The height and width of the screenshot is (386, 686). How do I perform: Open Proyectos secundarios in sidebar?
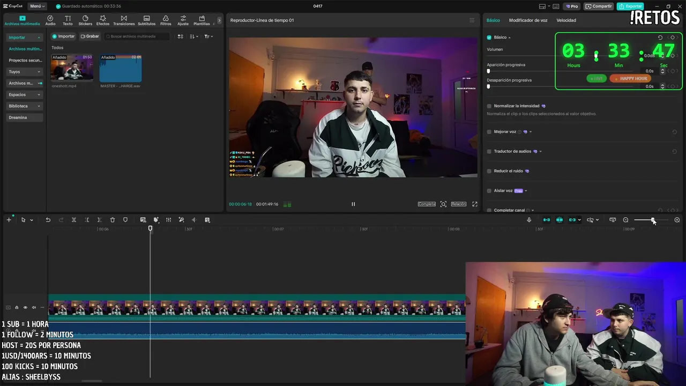[25, 61]
